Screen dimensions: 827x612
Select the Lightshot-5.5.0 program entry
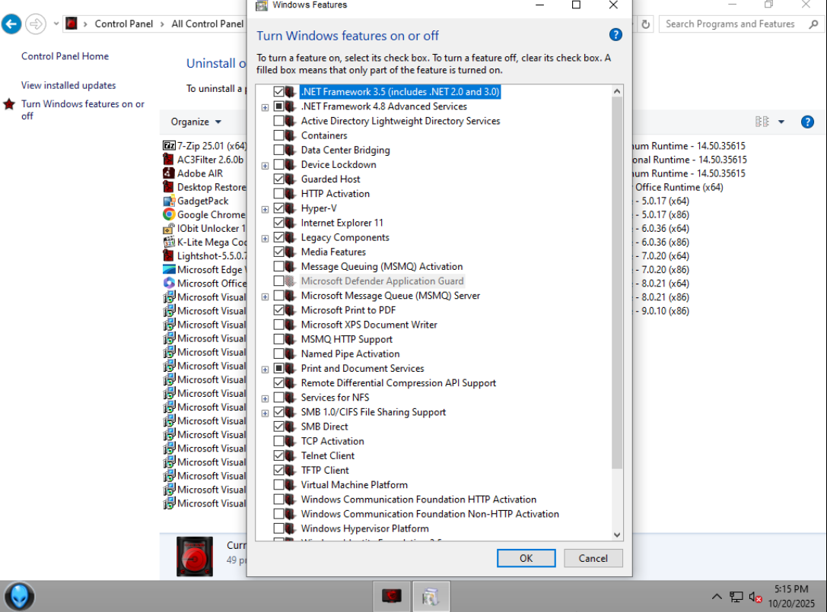205,255
